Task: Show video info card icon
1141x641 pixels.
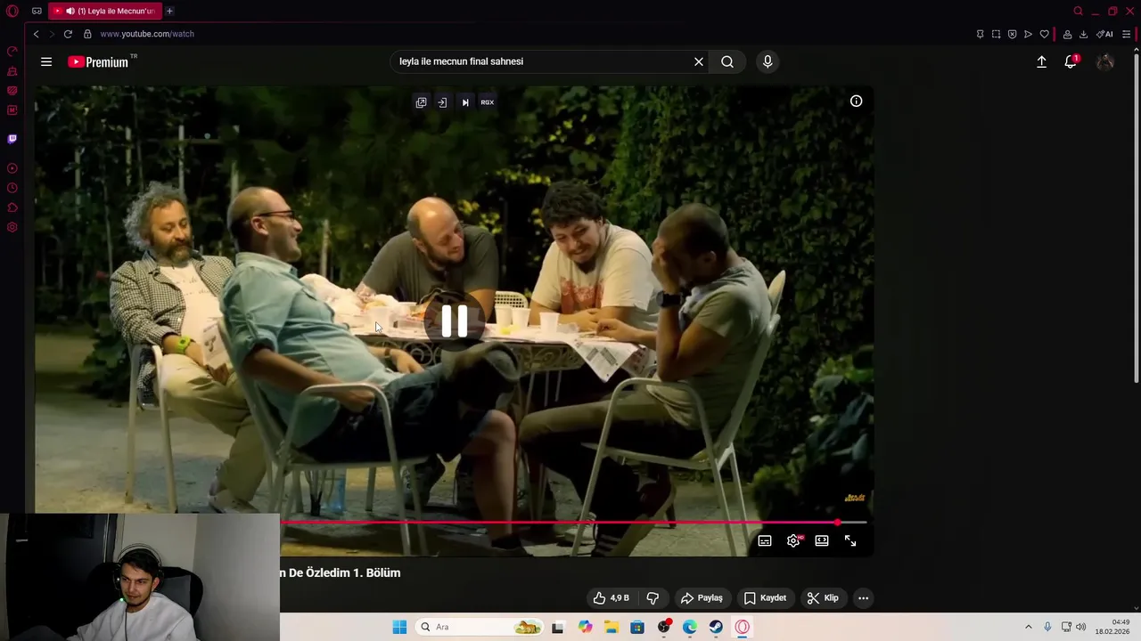Action: point(856,101)
